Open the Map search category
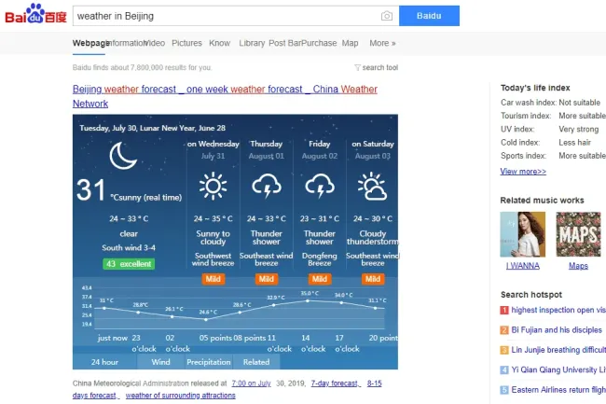This screenshot has width=606, height=404. (x=350, y=43)
